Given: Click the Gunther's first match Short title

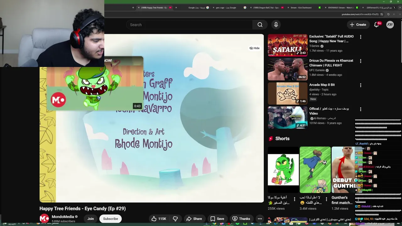Looking at the screenshot, I should [342, 200].
